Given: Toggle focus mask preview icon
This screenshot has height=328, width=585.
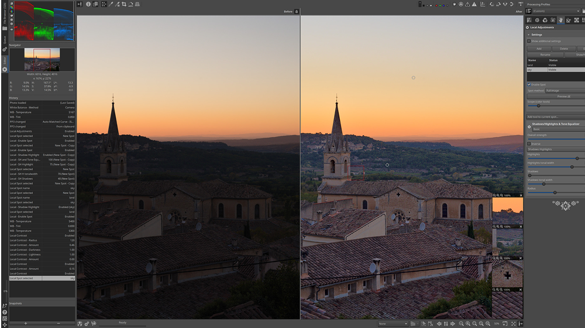Looking at the screenshot, I should (x=461, y=4).
